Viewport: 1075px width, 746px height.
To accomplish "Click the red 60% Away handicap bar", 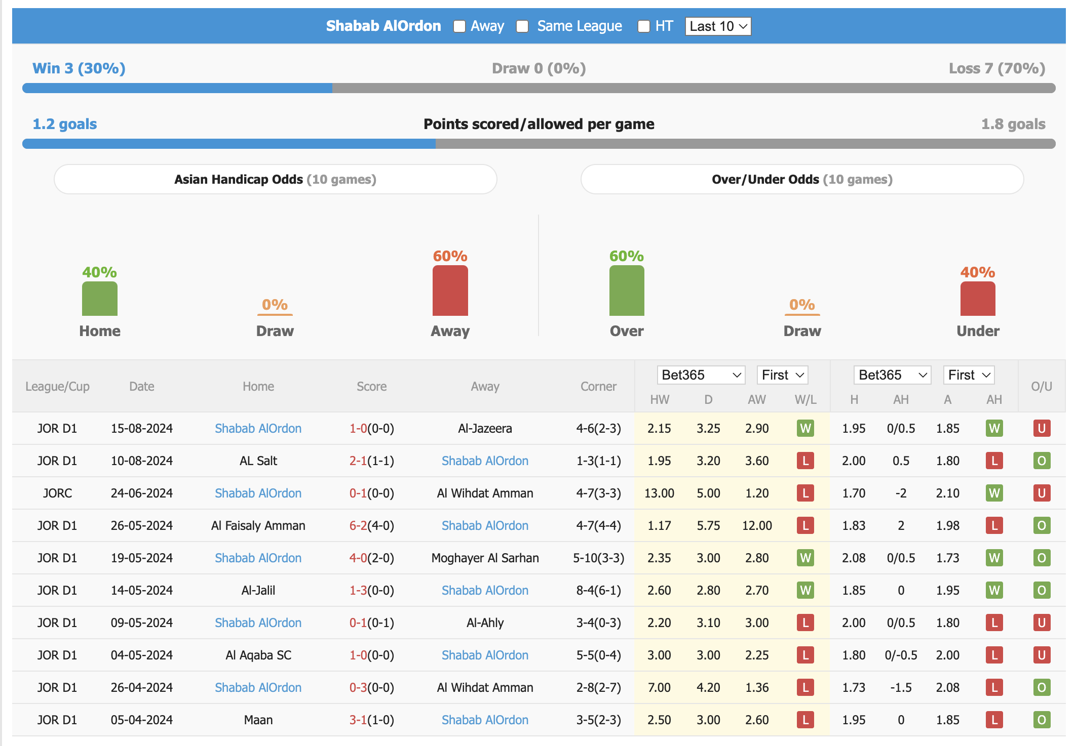I will point(450,291).
